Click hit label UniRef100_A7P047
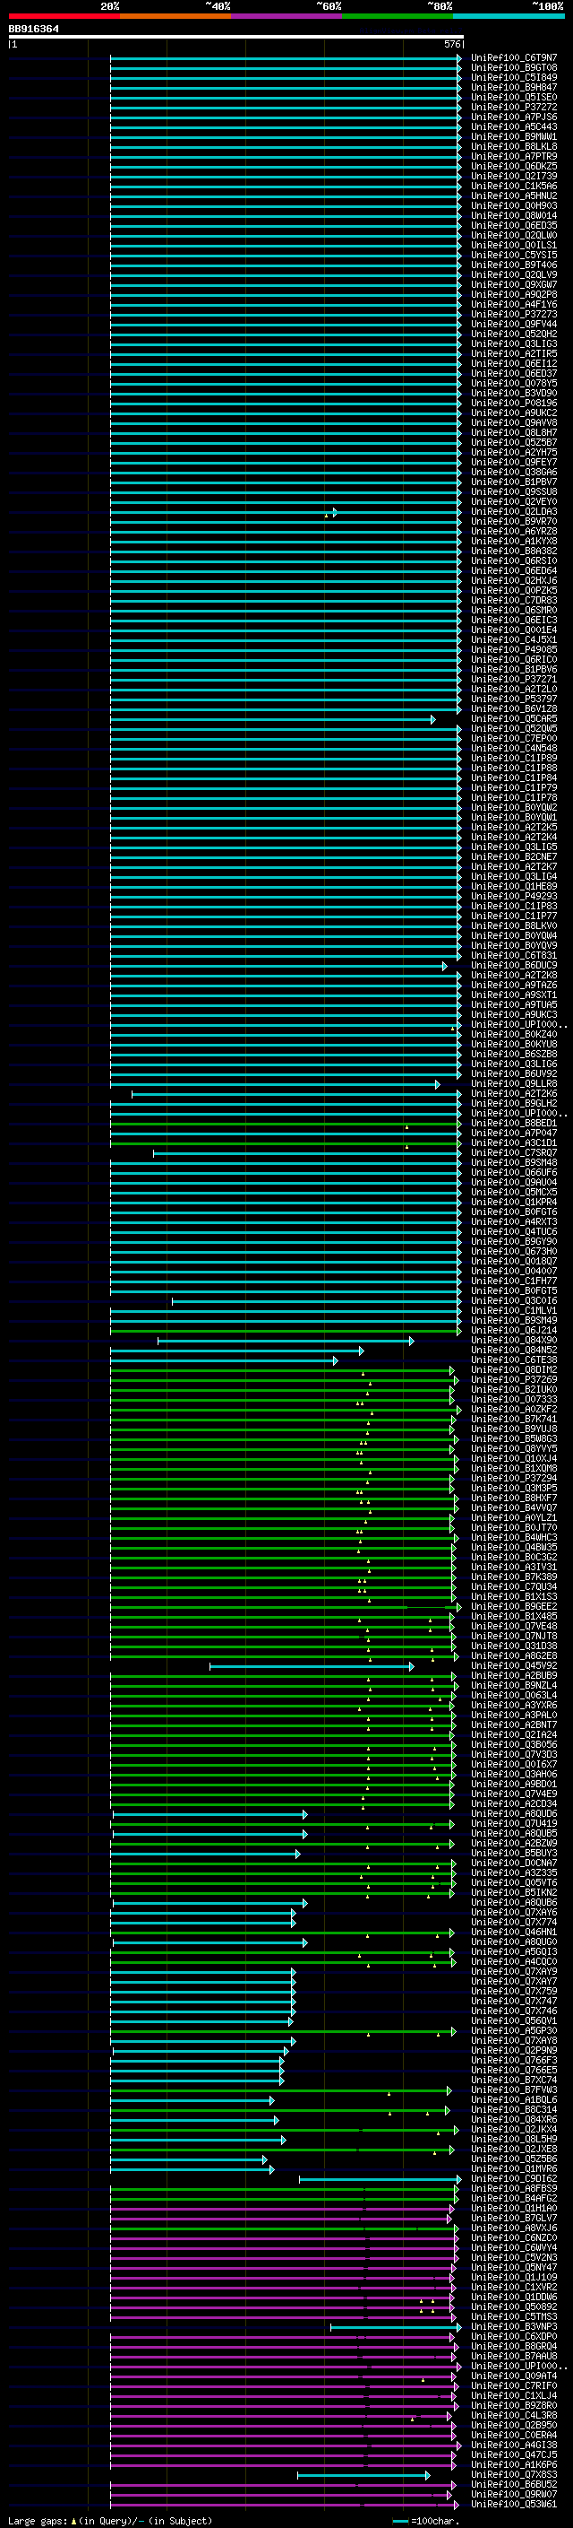The image size is (573, 2528). (x=514, y=1134)
